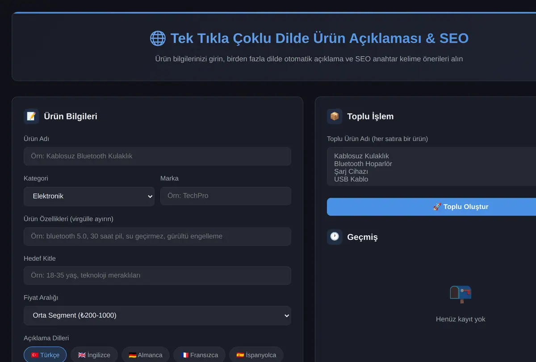
Task: Click the Açıklama Dilleri label
Action: click(x=46, y=338)
